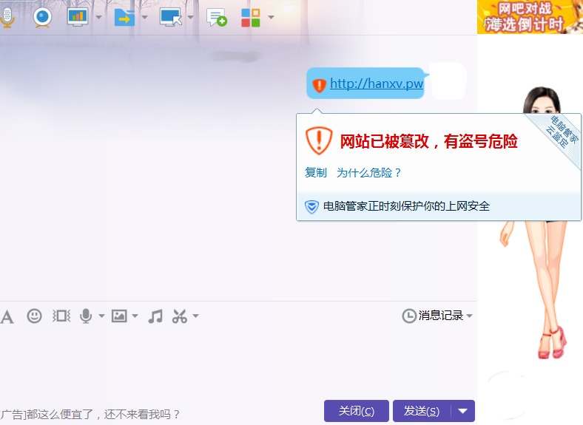The image size is (583, 425).
Task: Click the remote desktop control icon
Action: (170, 17)
